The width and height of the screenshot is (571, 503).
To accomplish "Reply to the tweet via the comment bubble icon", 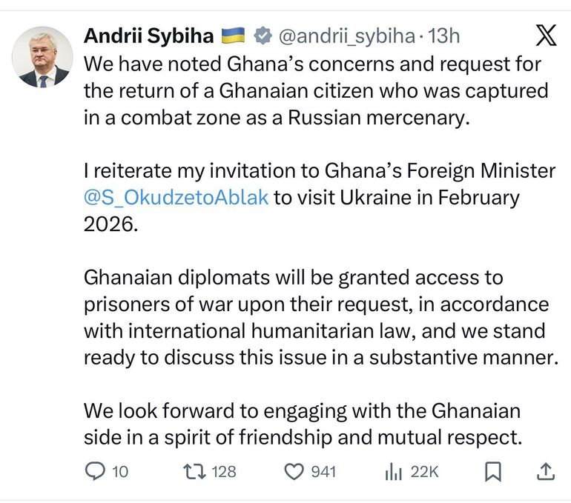I will (x=96, y=471).
